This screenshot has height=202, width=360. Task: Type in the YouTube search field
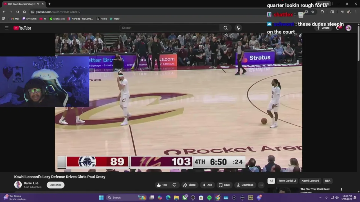[169, 28]
